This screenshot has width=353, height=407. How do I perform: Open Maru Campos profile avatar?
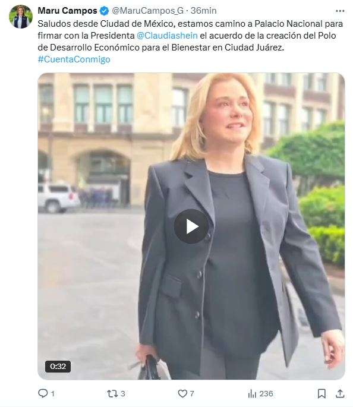(21, 17)
